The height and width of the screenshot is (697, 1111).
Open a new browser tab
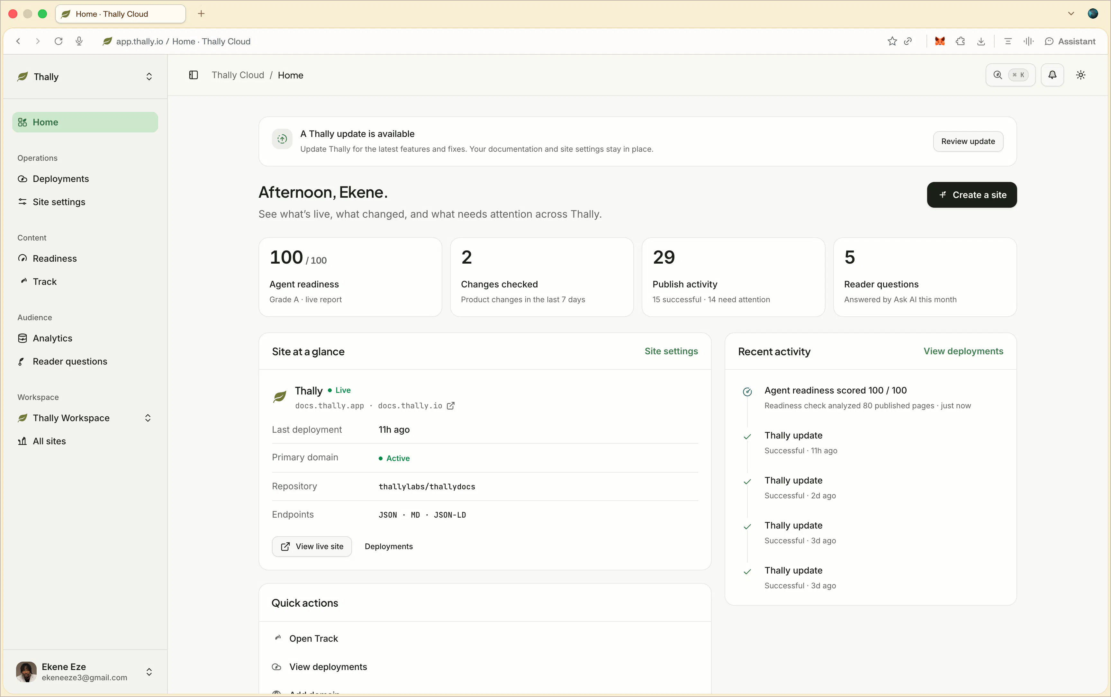pyautogui.click(x=201, y=14)
